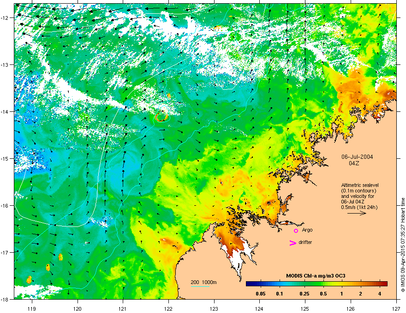Click the longitude axis label '119'

[32, 308]
